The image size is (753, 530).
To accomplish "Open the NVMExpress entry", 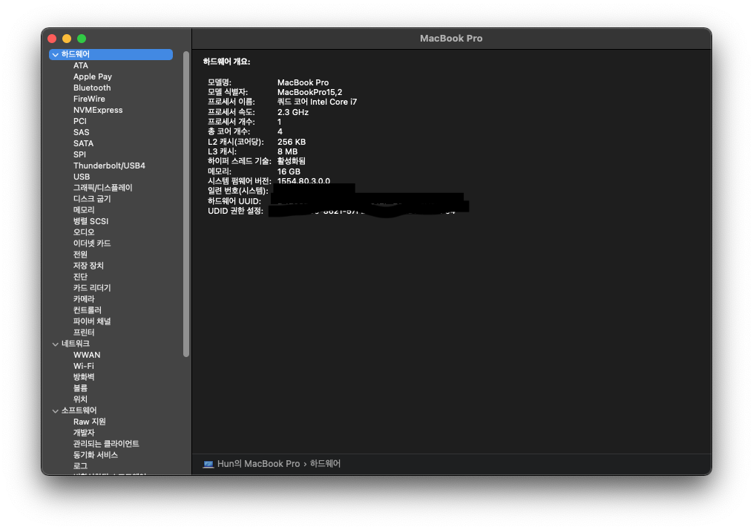I will 98,110.
